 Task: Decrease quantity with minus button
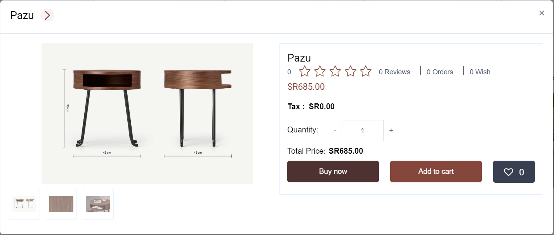(x=335, y=131)
